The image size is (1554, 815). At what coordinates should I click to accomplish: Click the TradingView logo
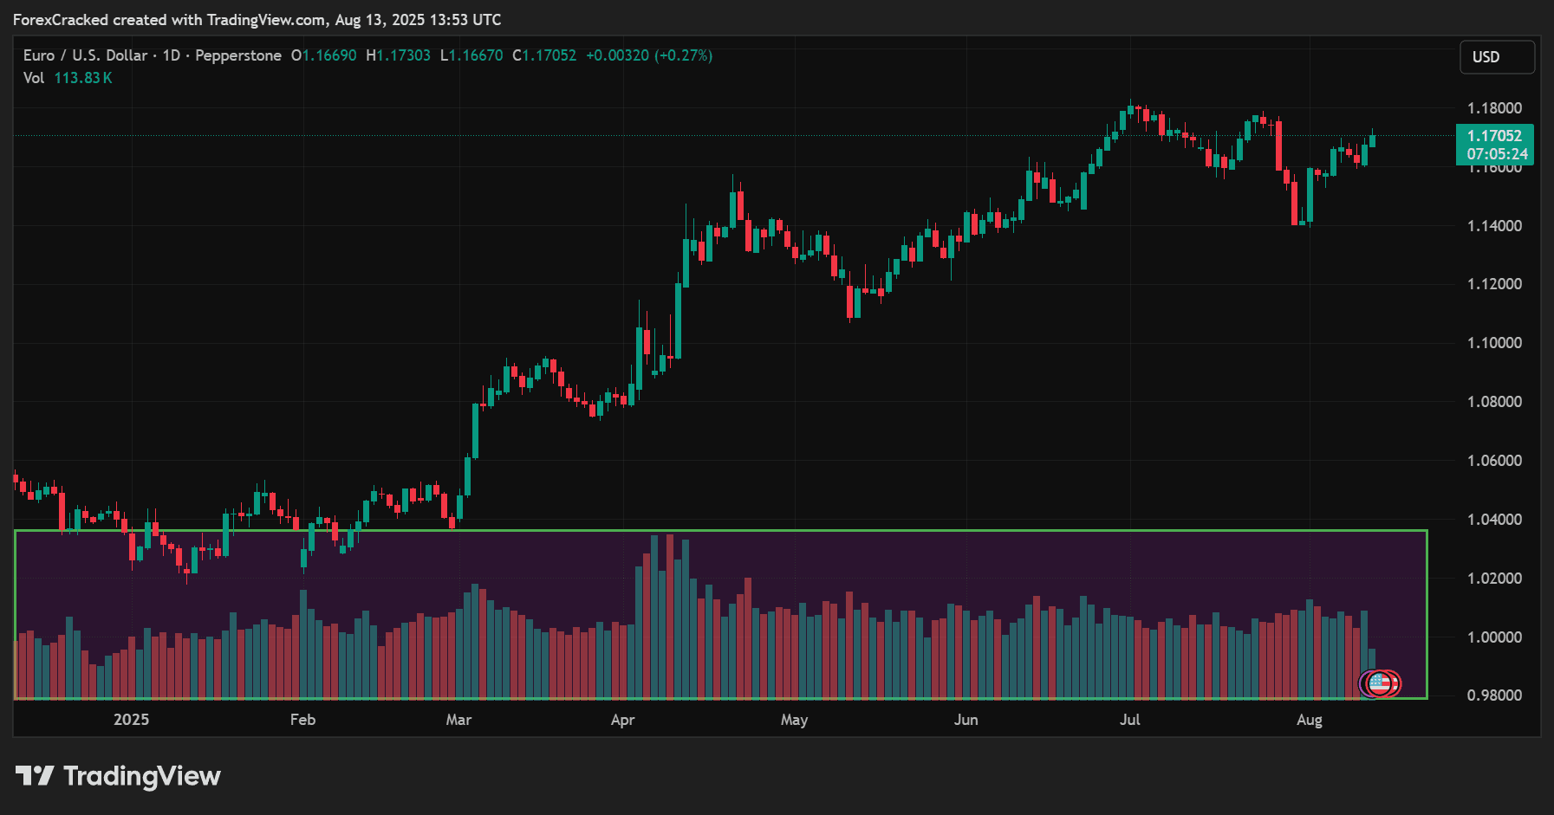tap(36, 776)
